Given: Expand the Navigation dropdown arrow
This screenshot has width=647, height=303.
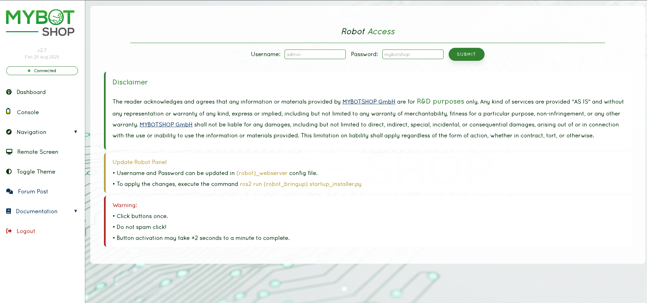Looking at the screenshot, I should pyautogui.click(x=76, y=132).
